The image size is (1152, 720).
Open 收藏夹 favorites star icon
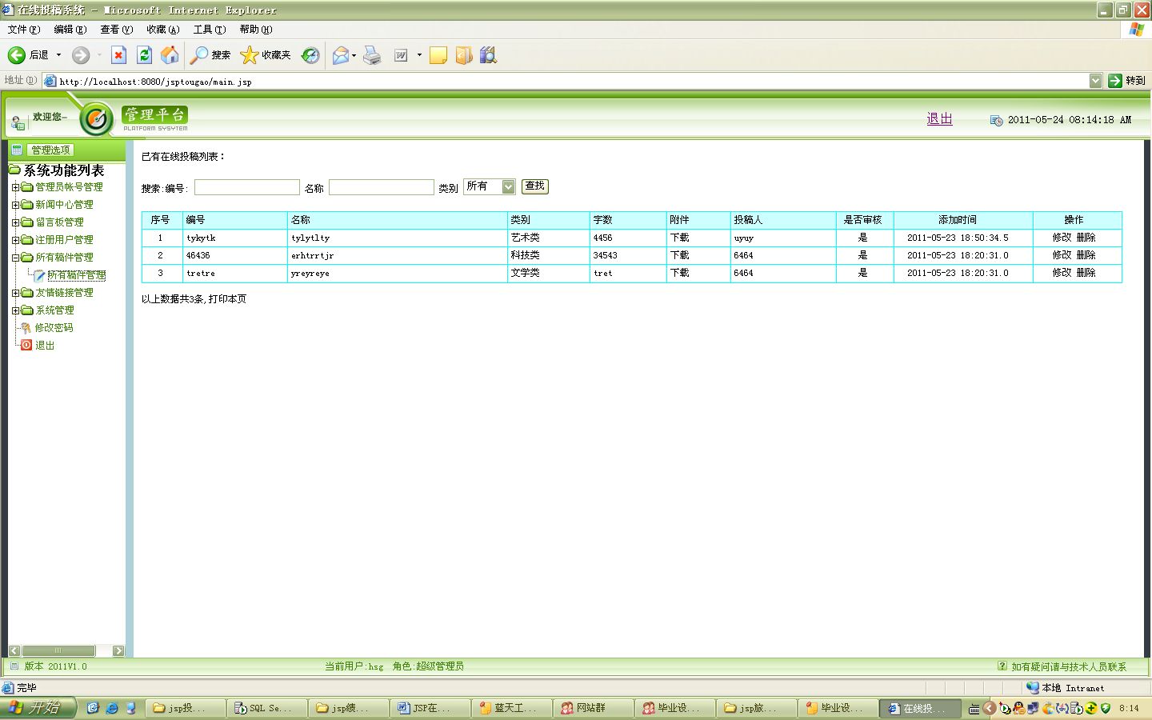pos(250,55)
